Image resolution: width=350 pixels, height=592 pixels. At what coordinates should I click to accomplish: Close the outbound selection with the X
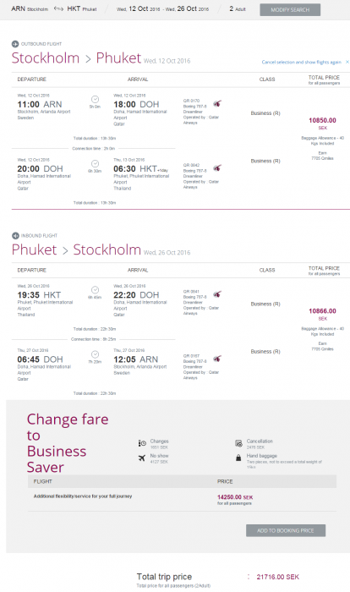347,62
